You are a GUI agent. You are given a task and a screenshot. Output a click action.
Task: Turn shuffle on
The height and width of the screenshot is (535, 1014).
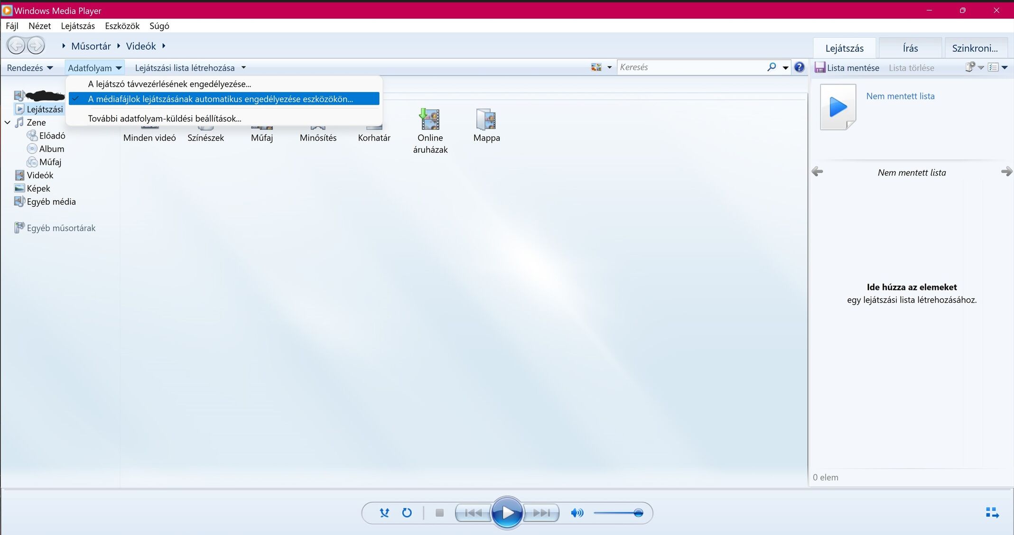click(x=384, y=513)
